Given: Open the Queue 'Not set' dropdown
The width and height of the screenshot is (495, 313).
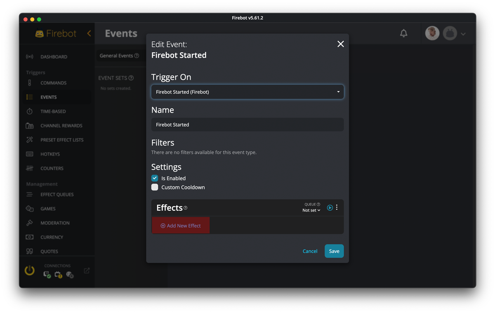Looking at the screenshot, I should 311,210.
